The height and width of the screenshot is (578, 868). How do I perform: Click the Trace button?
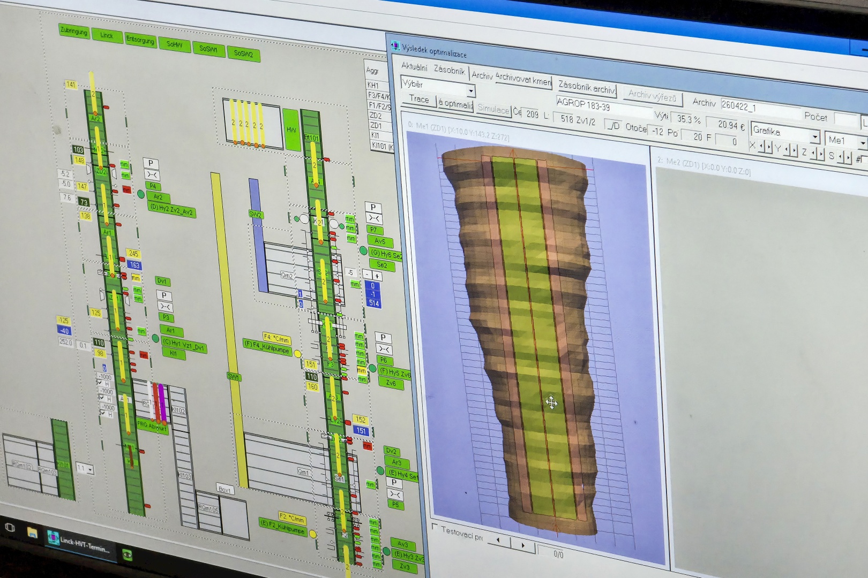(419, 99)
